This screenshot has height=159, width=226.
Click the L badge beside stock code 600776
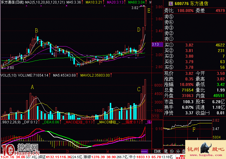pyautogui.click(x=171, y=4)
